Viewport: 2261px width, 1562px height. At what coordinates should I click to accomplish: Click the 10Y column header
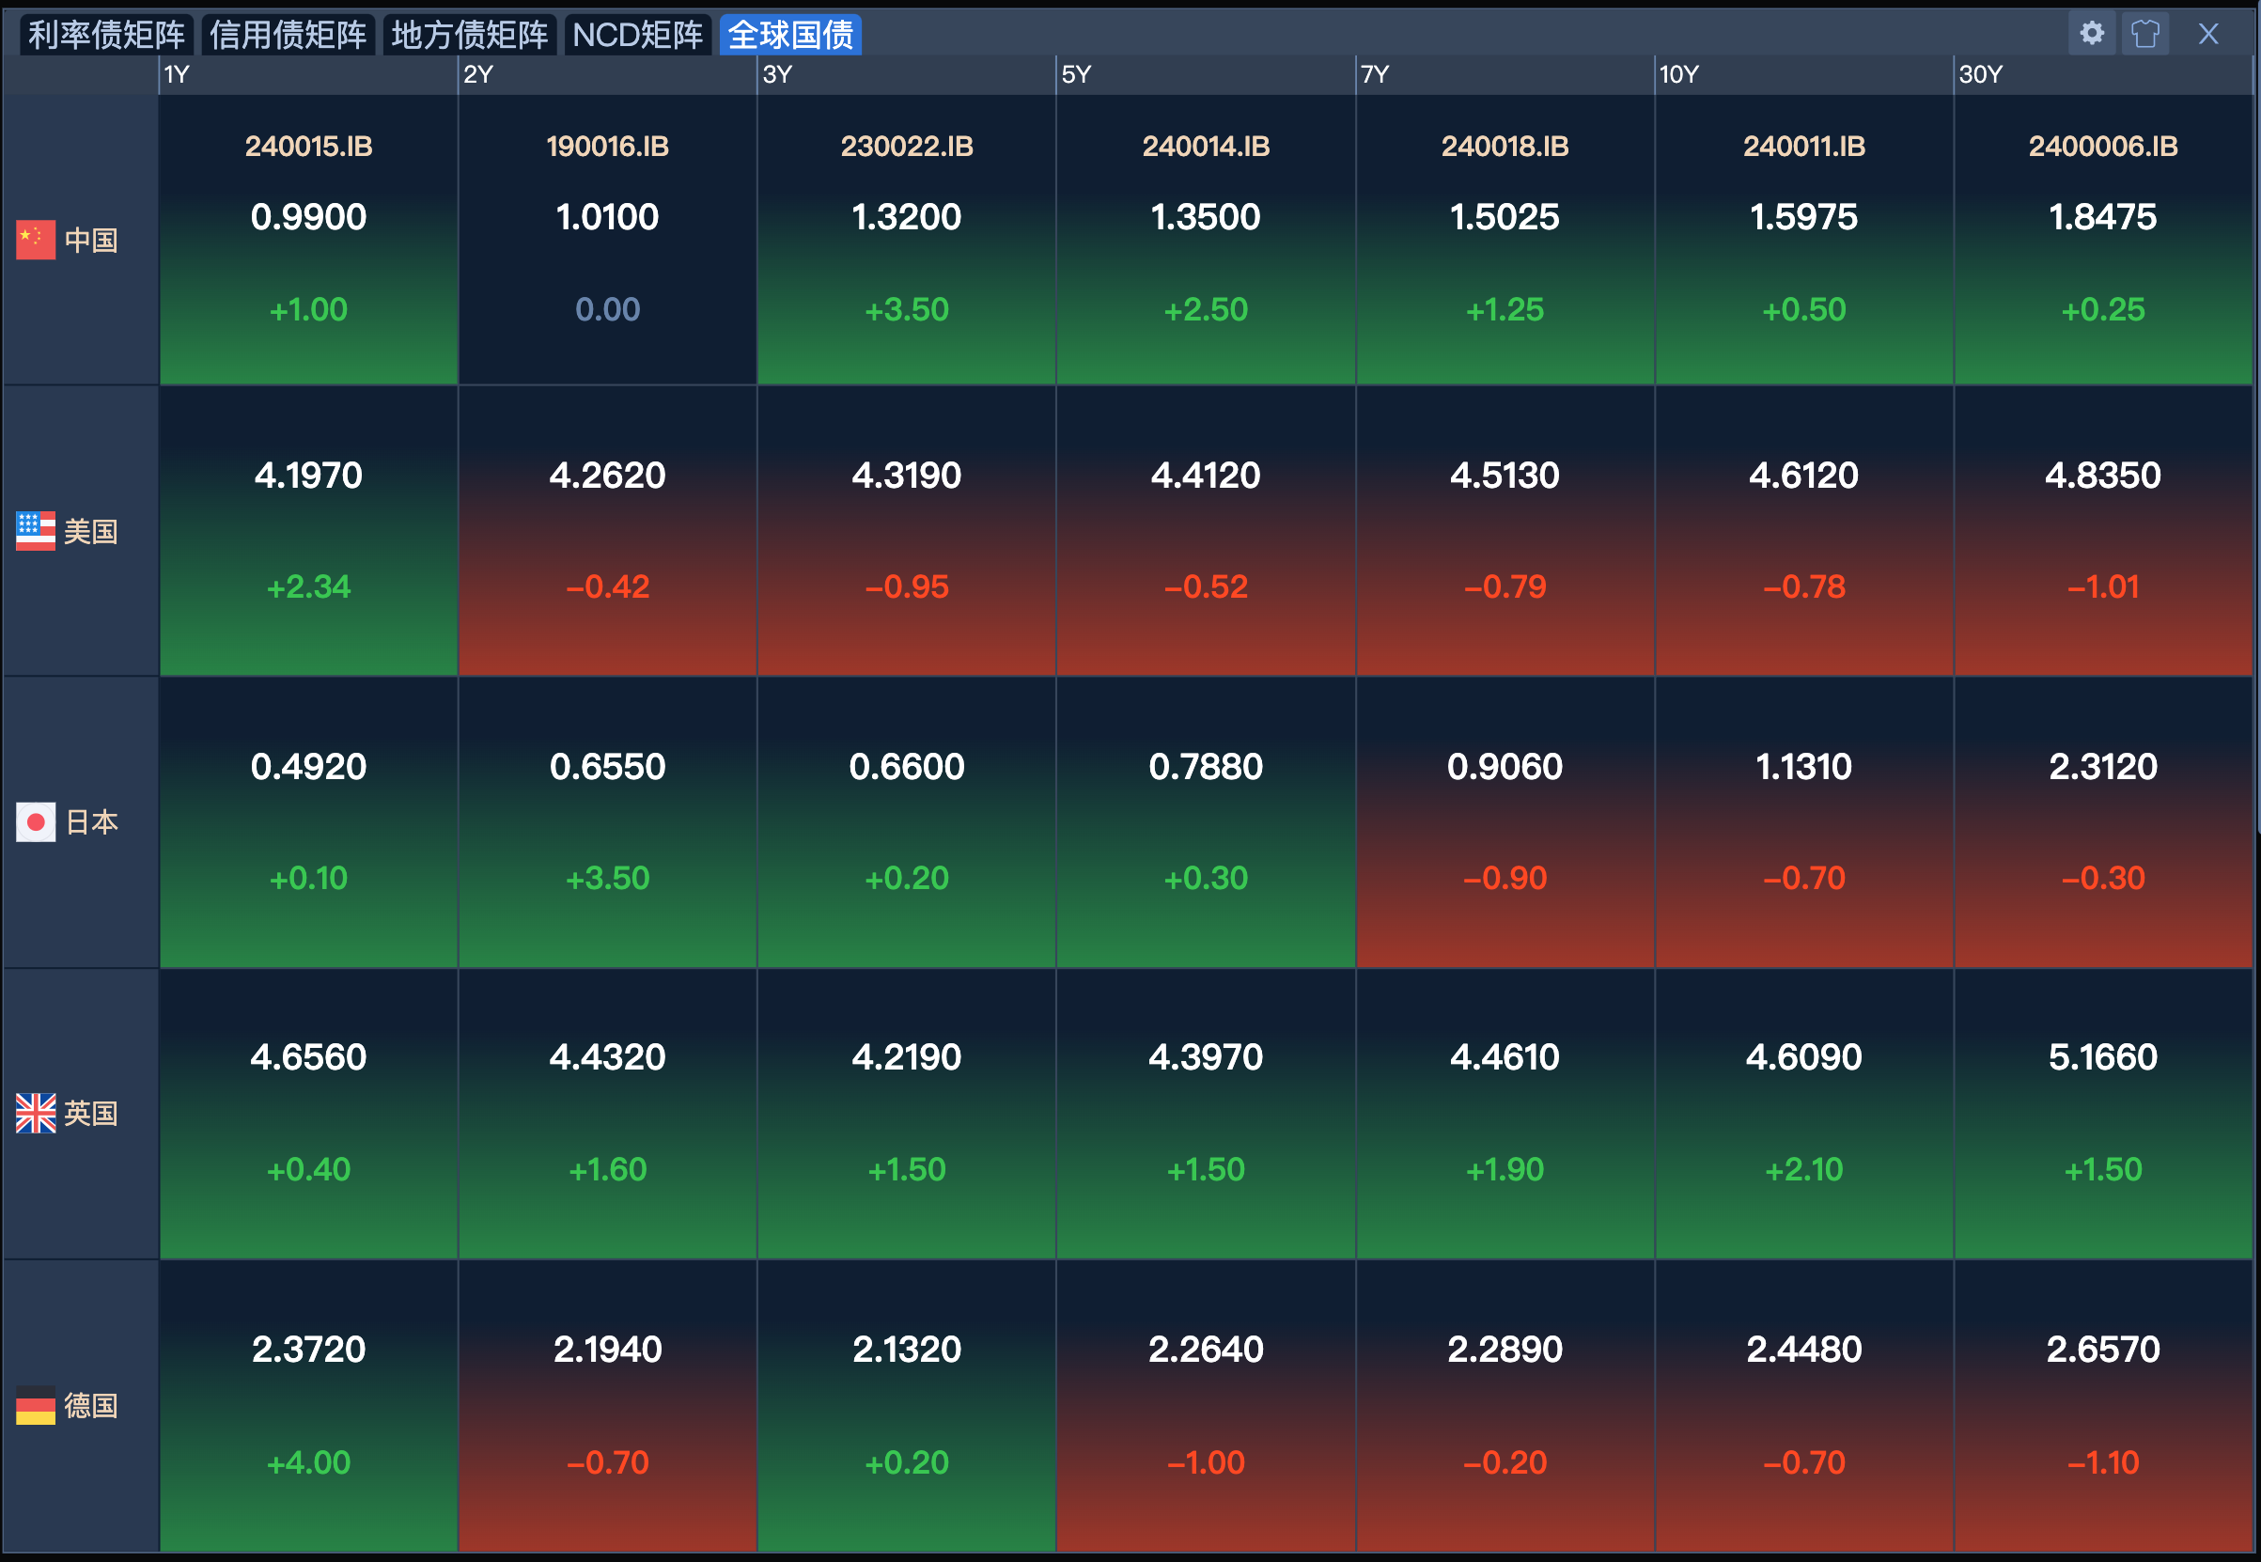(1679, 74)
